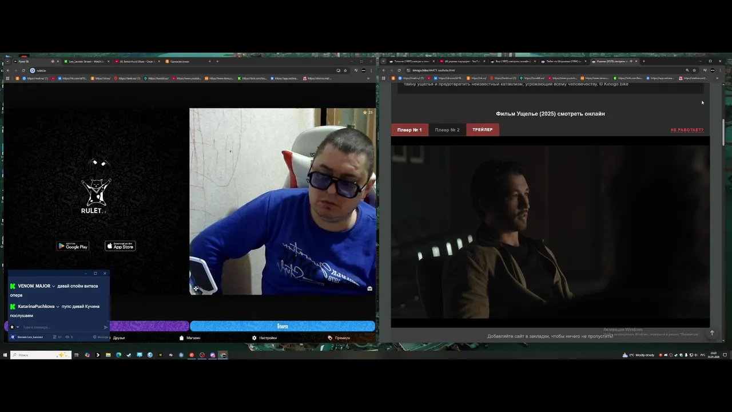
Task: Open new tab in left browser
Action: click(x=217, y=61)
